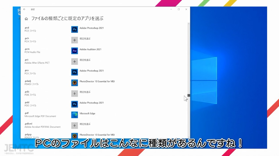The width and height of the screenshot is (279, 156).
Task: Click the 'PDB ファイル' description
Action: click(30, 95)
